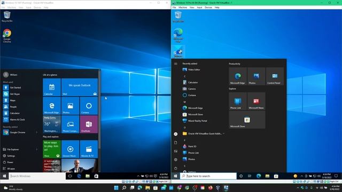
Task: Open news tile showing man in suit
Action: coord(80,165)
